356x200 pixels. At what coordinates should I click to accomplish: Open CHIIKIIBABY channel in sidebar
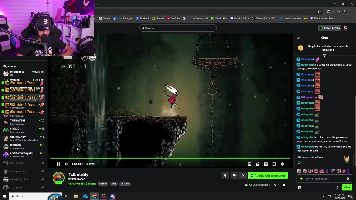coord(24,138)
